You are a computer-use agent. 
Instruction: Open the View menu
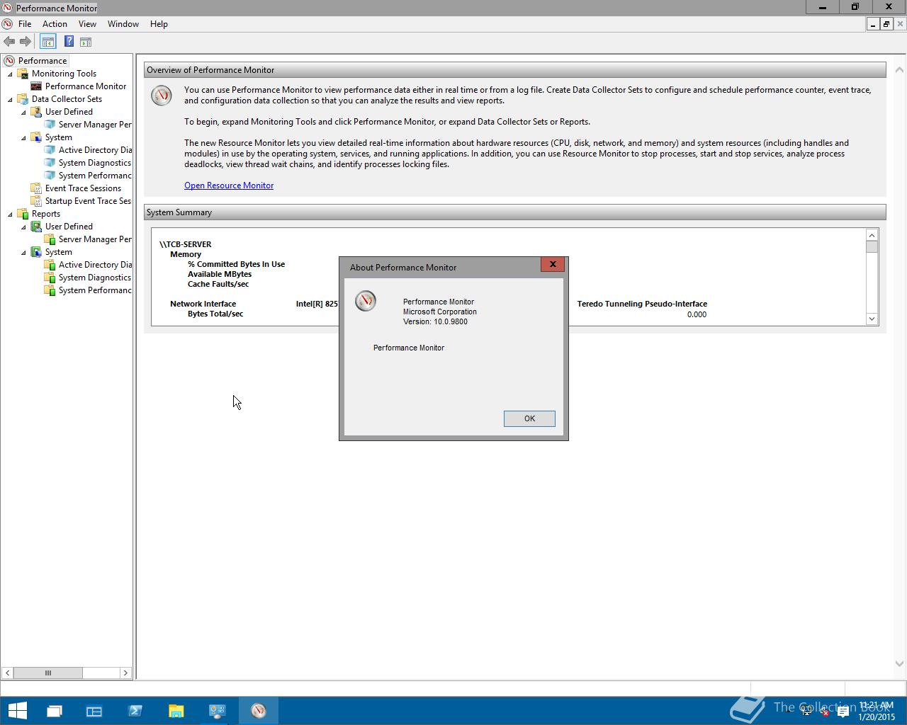[87, 24]
